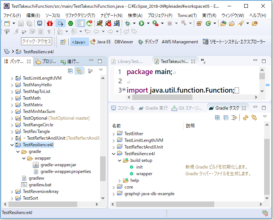
Task: Toggle the Breadcrumb toolbar button
Action: [x=60, y=23]
